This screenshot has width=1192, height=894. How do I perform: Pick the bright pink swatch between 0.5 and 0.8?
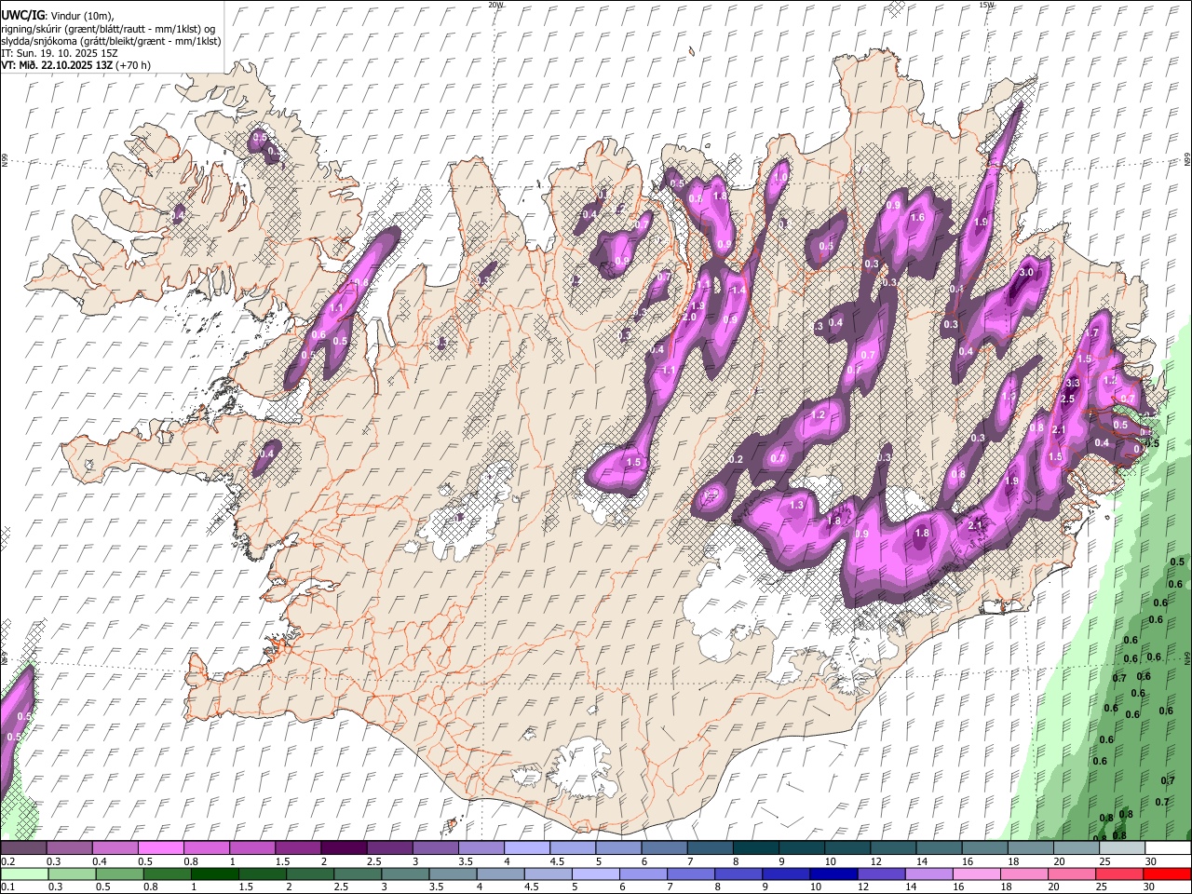pos(160,848)
